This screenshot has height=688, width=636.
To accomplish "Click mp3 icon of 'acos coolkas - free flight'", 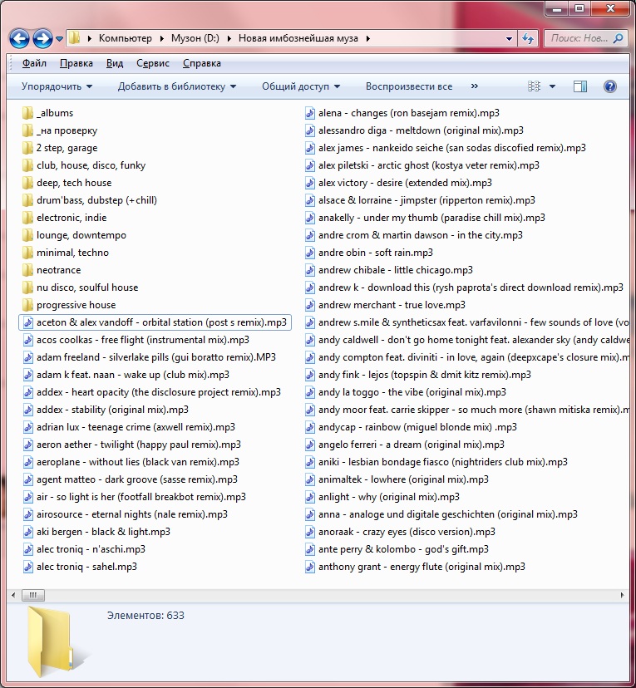I will [27, 340].
